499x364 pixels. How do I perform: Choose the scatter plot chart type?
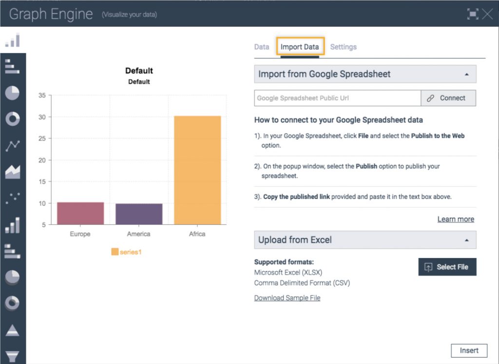point(13,197)
